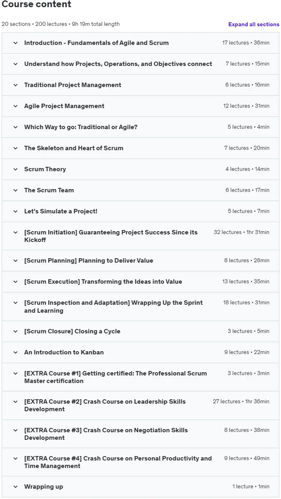
Task: Select the Wrapping up section title
Action: coord(44,487)
